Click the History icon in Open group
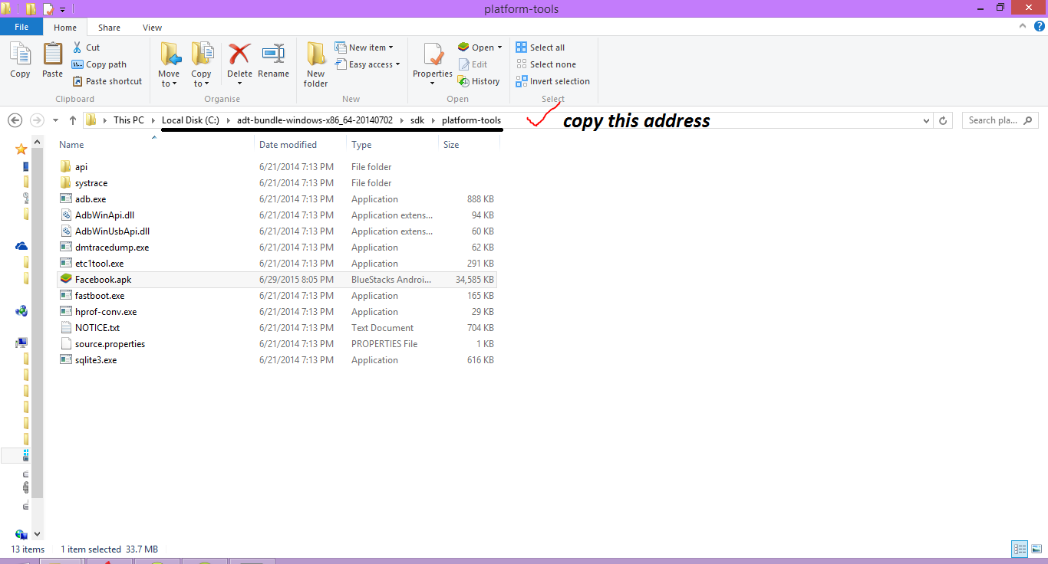This screenshot has height=564, width=1048. click(x=463, y=81)
